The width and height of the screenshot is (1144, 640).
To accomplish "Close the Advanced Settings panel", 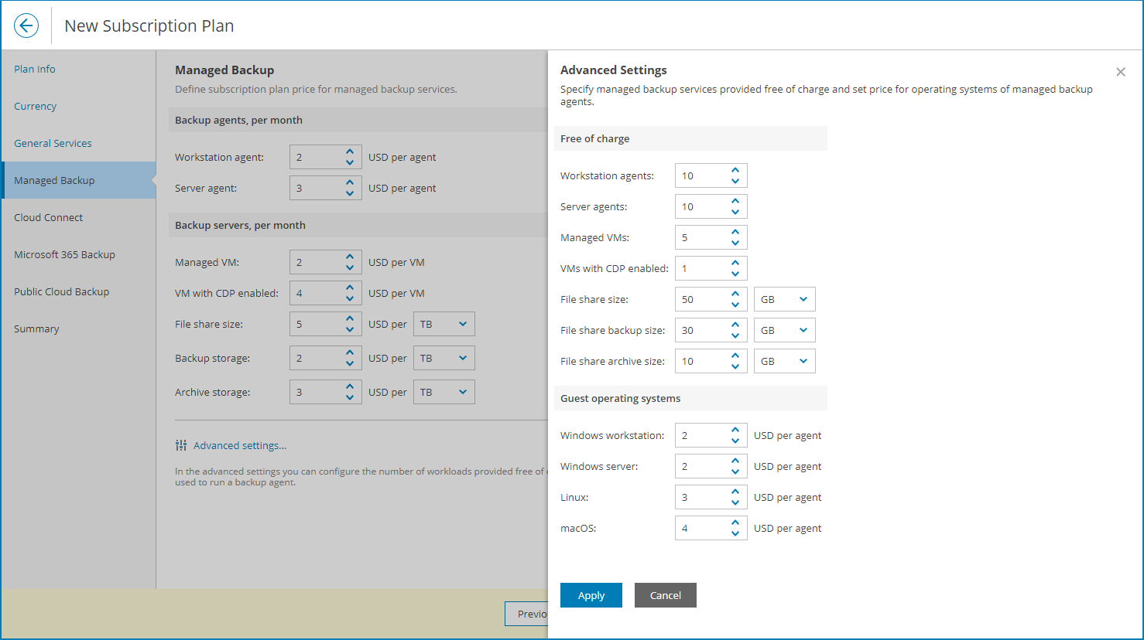I will click(1120, 72).
